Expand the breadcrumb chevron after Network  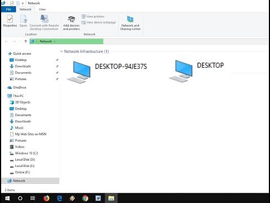tap(55, 41)
